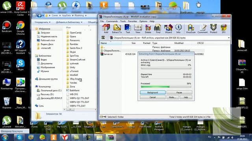Select Server.rar in the archive list

coord(108,54)
